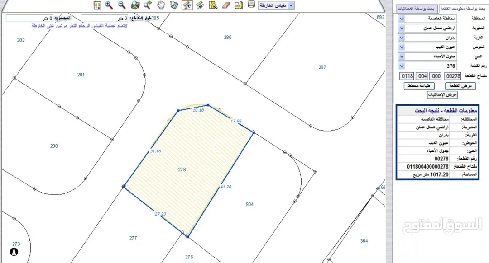Click the highlighted distance measure ruler tool
The width and height of the screenshot is (489, 263).
(187, 5)
